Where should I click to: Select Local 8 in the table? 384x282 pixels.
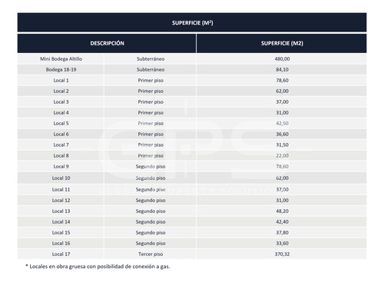(x=61, y=156)
